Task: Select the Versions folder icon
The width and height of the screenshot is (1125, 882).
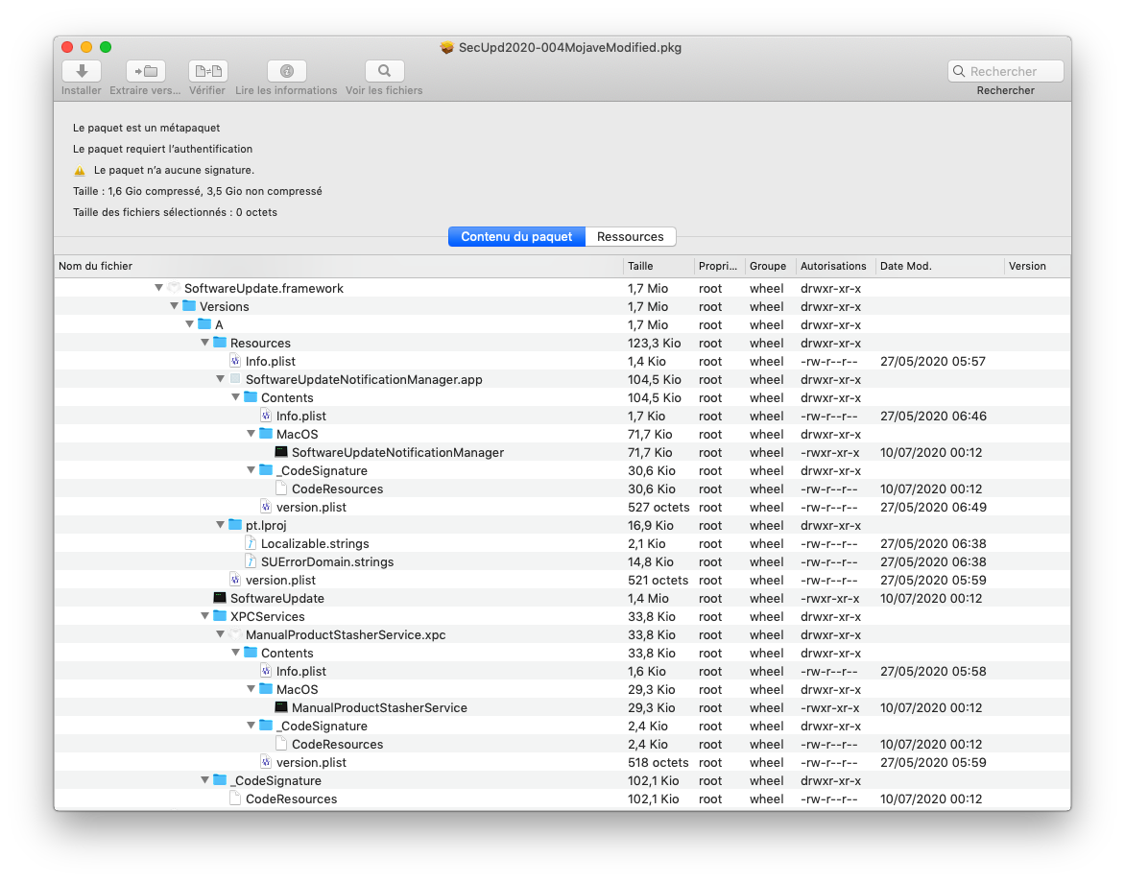Action: click(189, 306)
